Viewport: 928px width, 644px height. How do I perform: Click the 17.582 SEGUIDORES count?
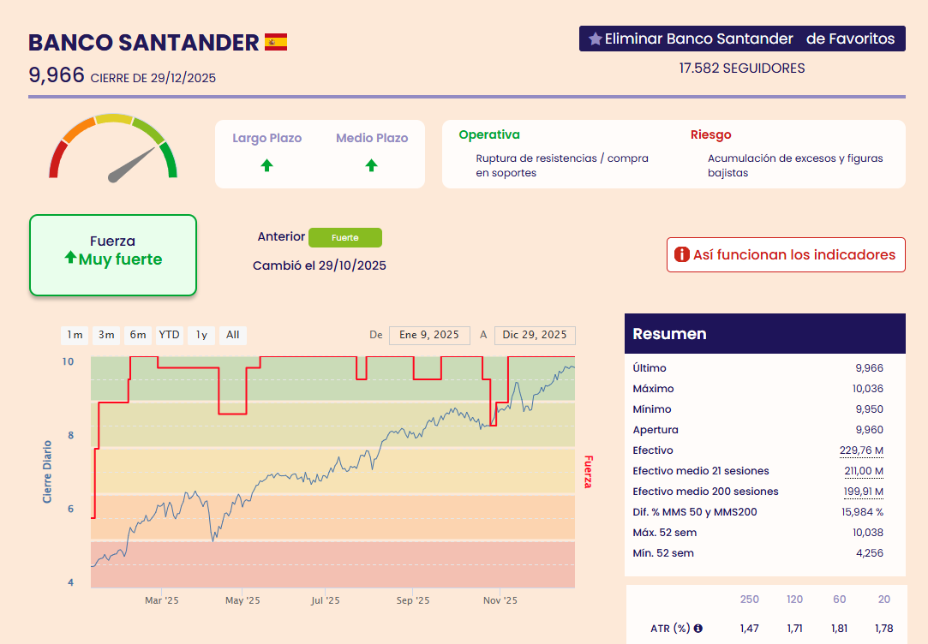(742, 68)
